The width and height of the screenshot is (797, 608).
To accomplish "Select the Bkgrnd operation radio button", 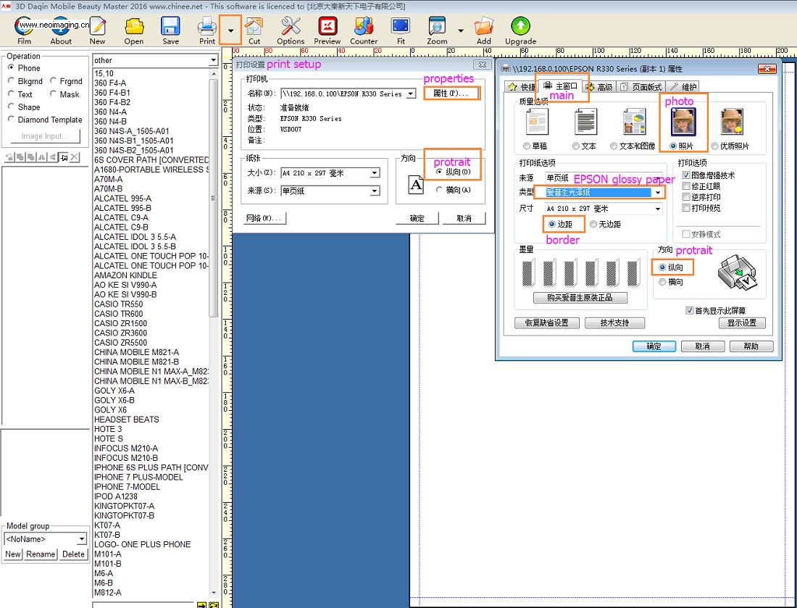I will (x=12, y=81).
